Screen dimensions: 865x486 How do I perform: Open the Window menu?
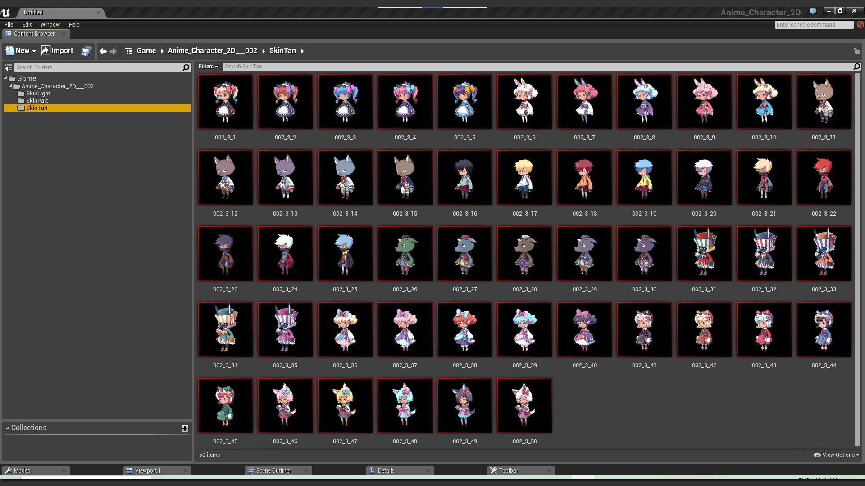50,25
